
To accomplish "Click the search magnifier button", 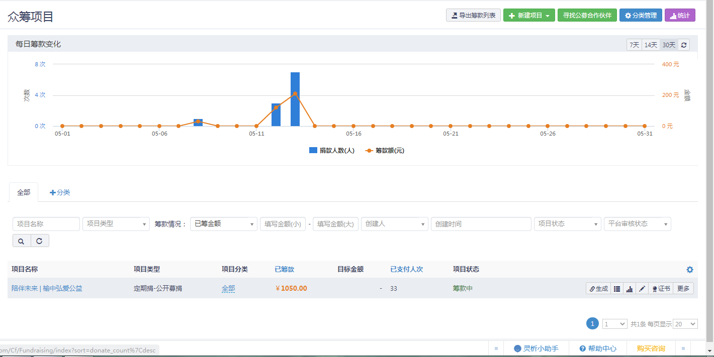I will 22,241.
